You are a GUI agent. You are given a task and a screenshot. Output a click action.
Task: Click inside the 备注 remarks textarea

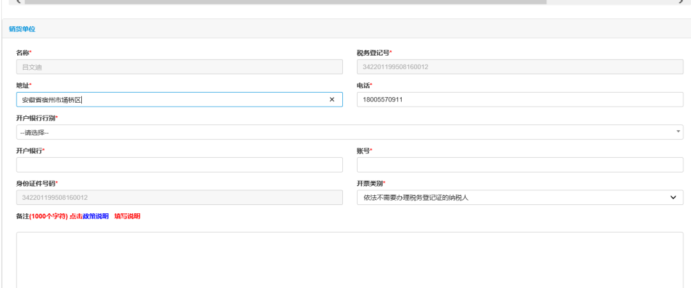[x=349, y=260]
